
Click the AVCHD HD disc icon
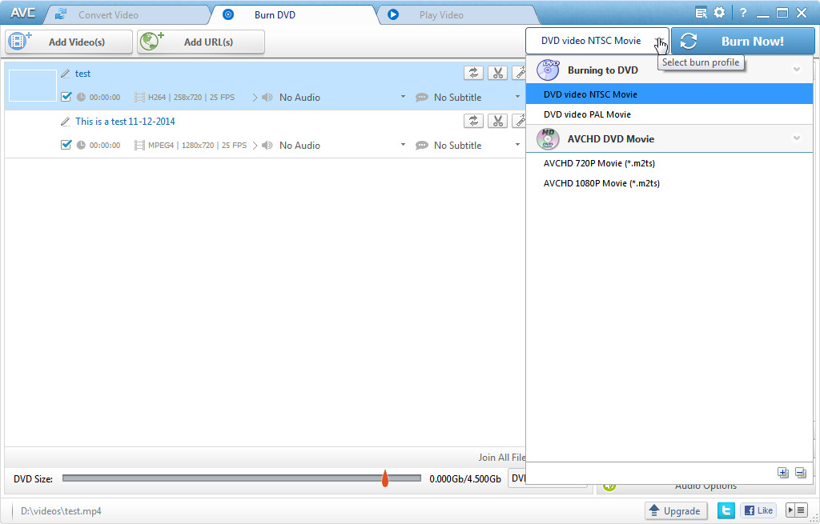548,139
